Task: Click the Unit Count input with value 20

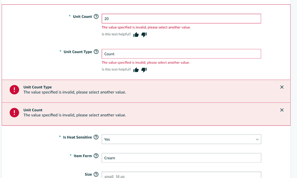Action: tap(181, 18)
